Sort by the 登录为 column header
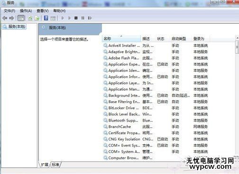Screen dimensions: 239x174 coord(201,38)
